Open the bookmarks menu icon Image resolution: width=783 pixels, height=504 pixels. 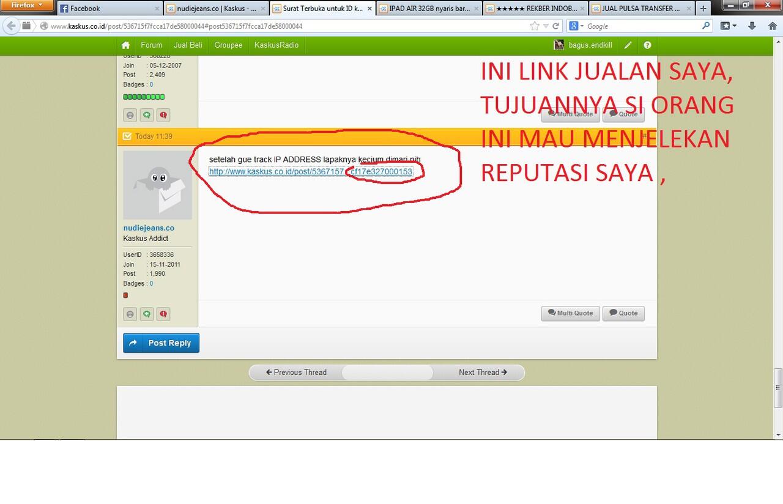[728, 26]
